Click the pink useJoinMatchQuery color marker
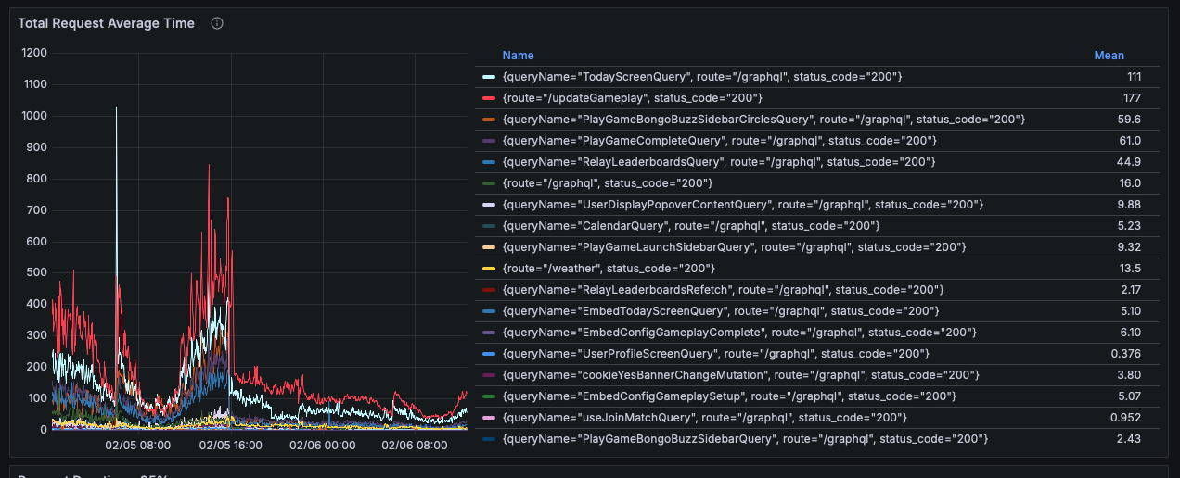This screenshot has height=478, width=1180. [x=489, y=418]
